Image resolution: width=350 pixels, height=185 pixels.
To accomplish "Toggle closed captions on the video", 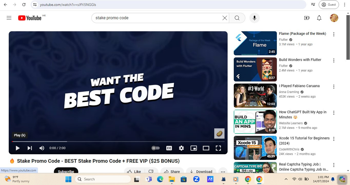I will pos(169,148).
